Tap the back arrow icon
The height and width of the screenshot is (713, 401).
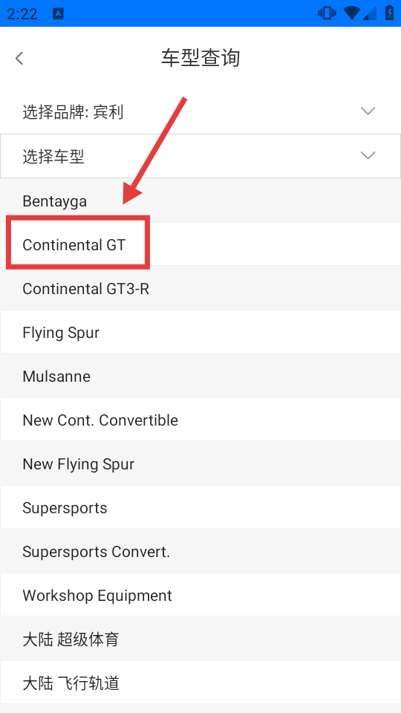(x=19, y=58)
